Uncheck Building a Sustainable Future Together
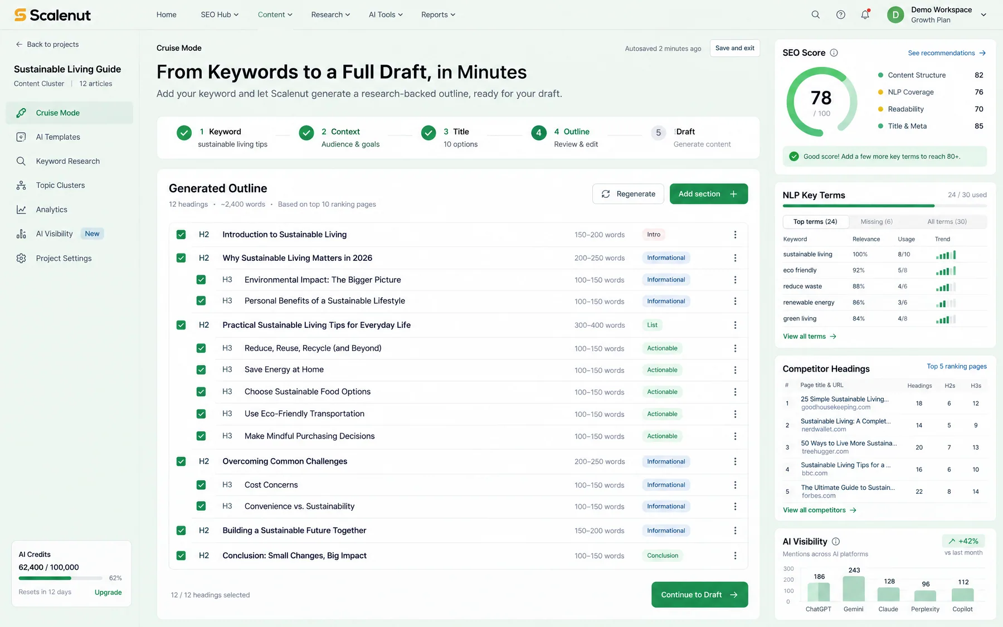Screen dimensions: 1003x627 181,531
